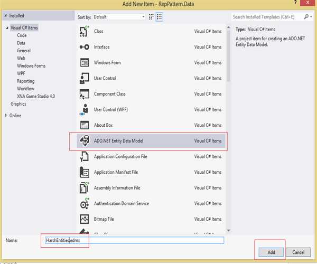This screenshot has width=317, height=264.
Task: Click the Class template icon
Action: [84, 32]
